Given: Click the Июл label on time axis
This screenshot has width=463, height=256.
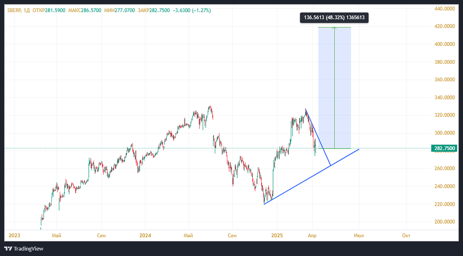Looking at the screenshot, I should [x=359, y=235].
